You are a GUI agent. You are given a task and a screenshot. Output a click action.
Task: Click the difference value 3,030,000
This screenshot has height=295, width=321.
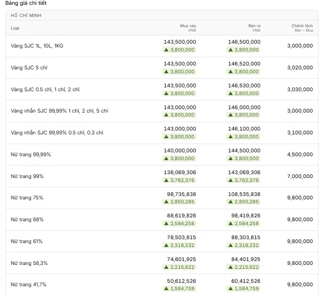(x=300, y=89)
